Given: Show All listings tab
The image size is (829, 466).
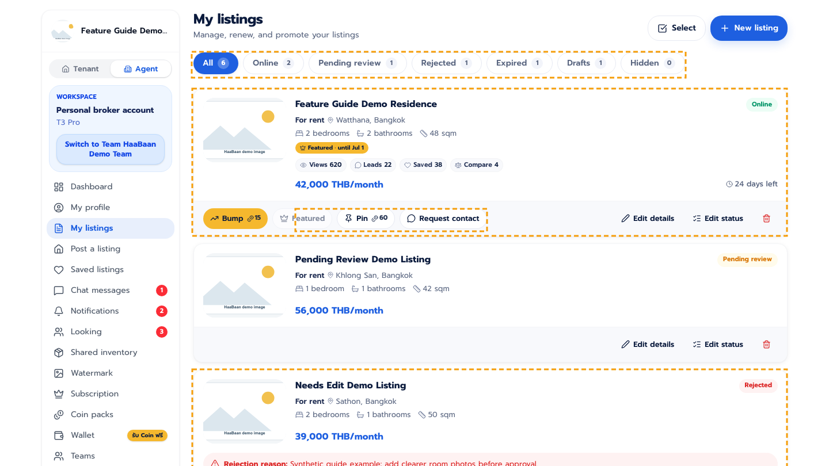Looking at the screenshot, I should [x=216, y=63].
